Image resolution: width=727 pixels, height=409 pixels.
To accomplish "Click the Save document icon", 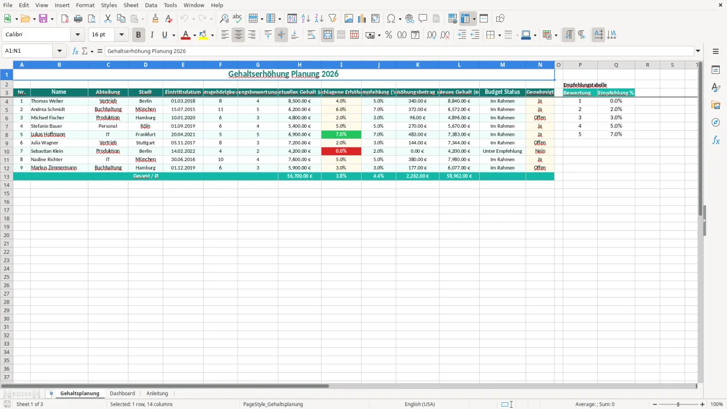I will click(43, 19).
